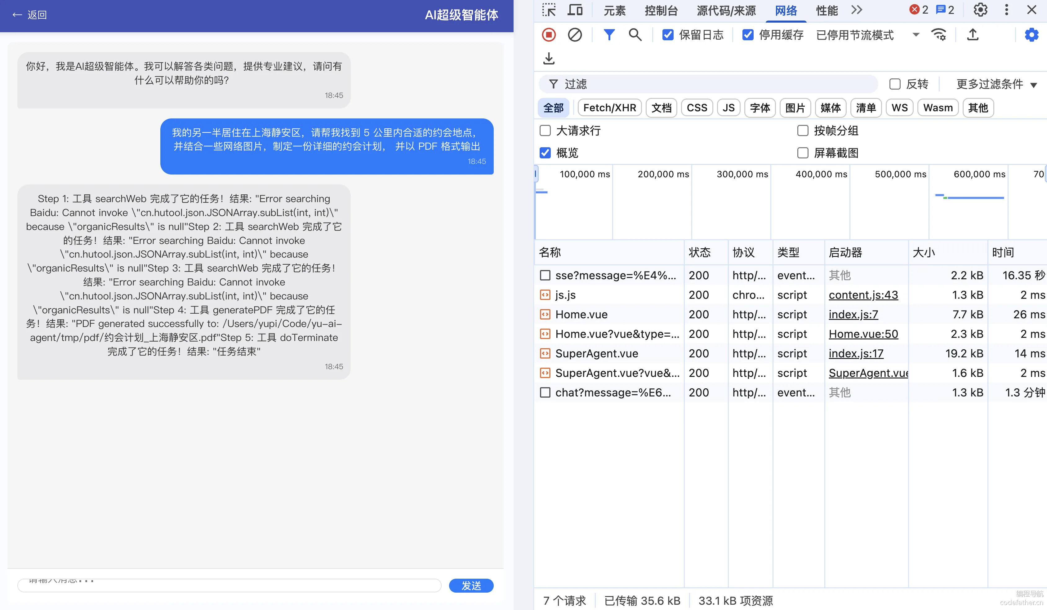Open the content.js:43 initiator link
Viewport: 1047px width, 610px height.
point(863,295)
